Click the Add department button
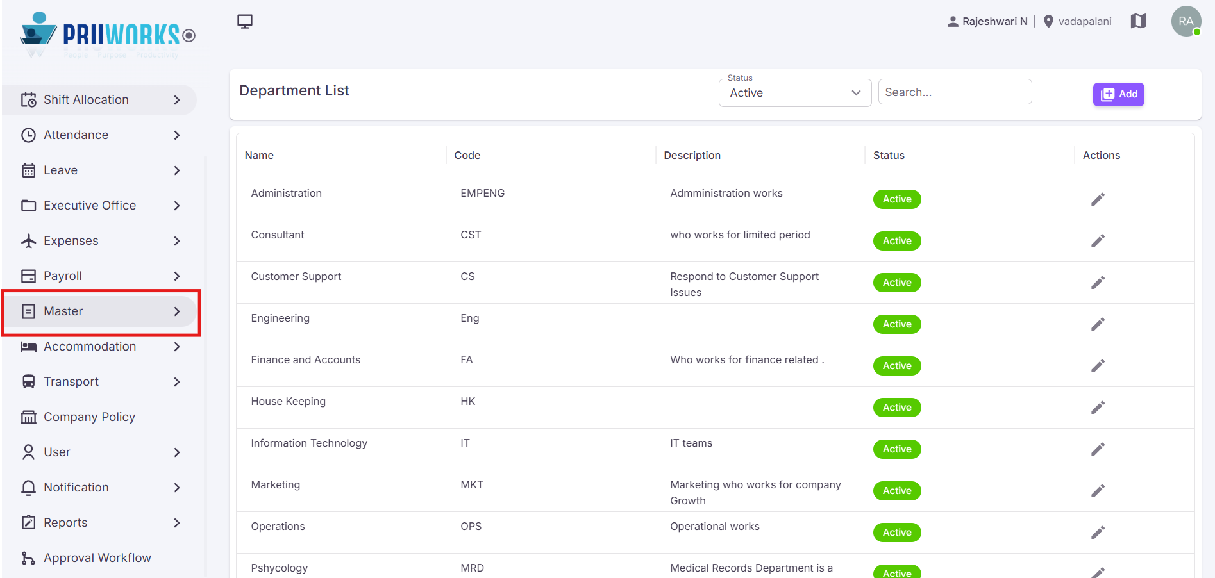 pos(1118,94)
